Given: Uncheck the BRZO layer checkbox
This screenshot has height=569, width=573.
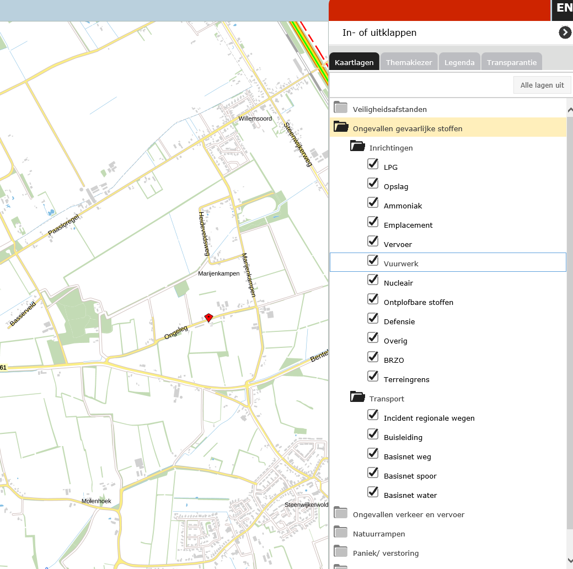Looking at the screenshot, I should pyautogui.click(x=373, y=357).
